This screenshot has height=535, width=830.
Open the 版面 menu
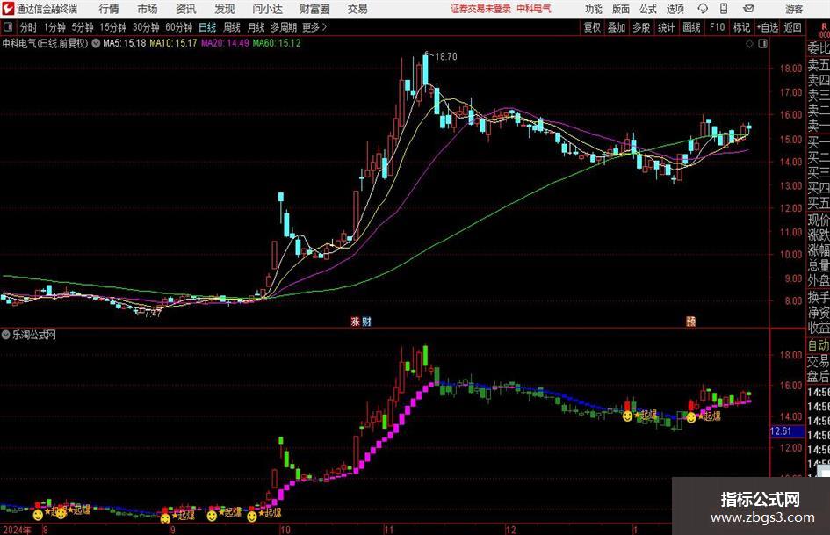pos(621,9)
